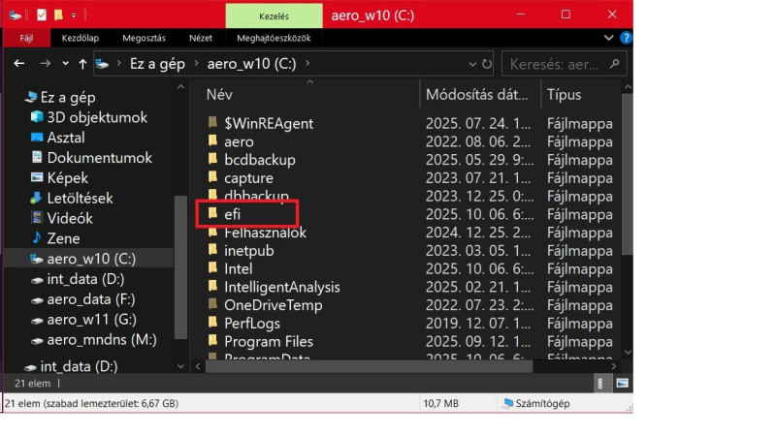Click the file list vertical scrollbar thumb
This screenshot has width=776, height=436.
click(x=627, y=174)
